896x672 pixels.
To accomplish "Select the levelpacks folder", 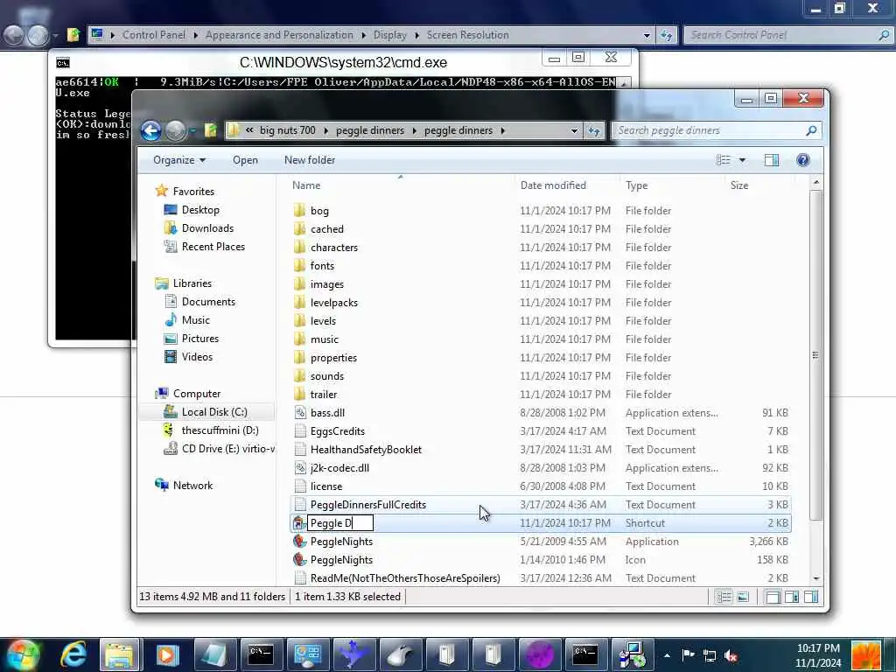I will [x=334, y=302].
